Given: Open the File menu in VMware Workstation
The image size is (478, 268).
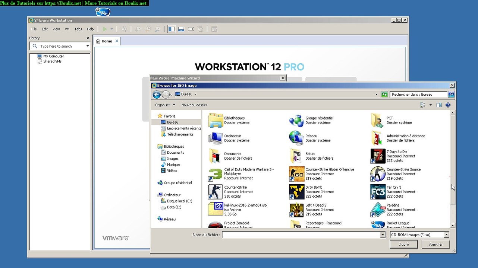Looking at the screenshot, I should (x=34, y=29).
